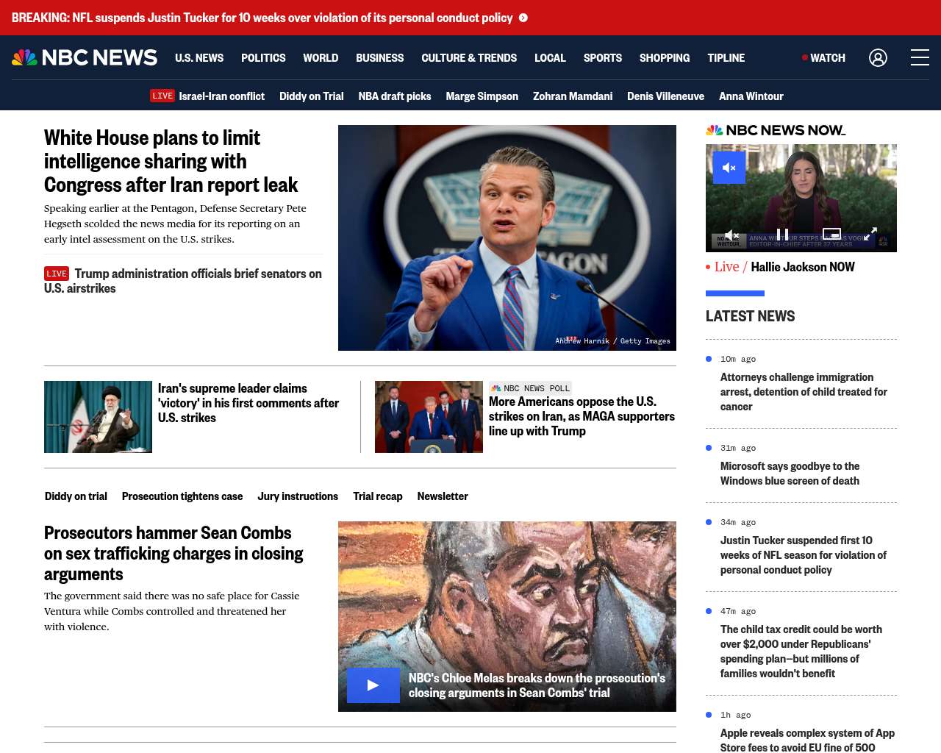Click the NBC News Poll label
This screenshot has height=753, width=941.
tap(530, 388)
